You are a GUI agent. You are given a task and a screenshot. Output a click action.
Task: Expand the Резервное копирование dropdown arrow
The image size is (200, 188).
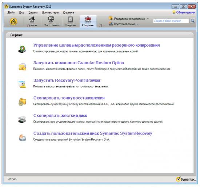point(148,19)
